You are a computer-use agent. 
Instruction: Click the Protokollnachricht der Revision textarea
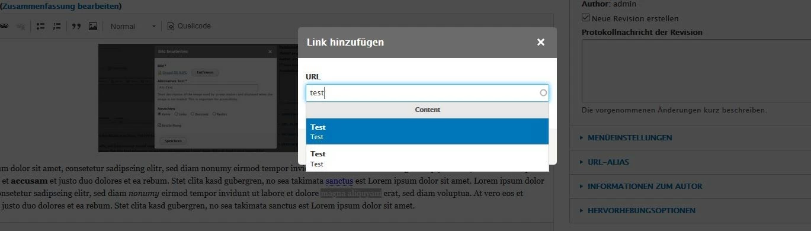click(x=696, y=70)
